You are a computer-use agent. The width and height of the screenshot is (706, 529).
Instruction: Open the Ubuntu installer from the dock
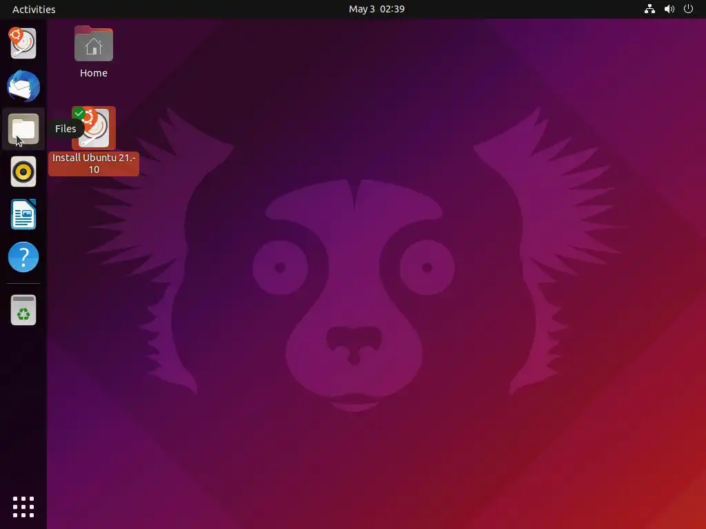tap(23, 43)
